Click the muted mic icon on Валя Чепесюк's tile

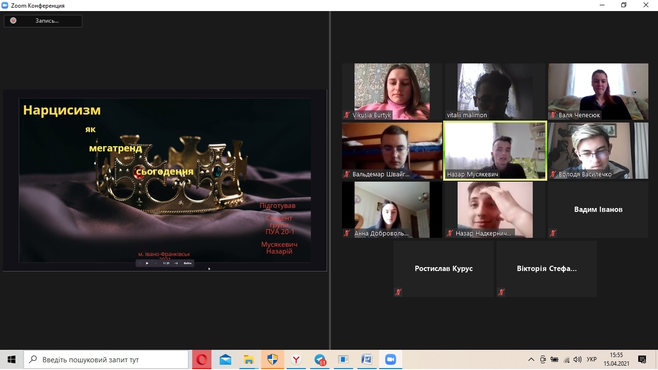[553, 115]
